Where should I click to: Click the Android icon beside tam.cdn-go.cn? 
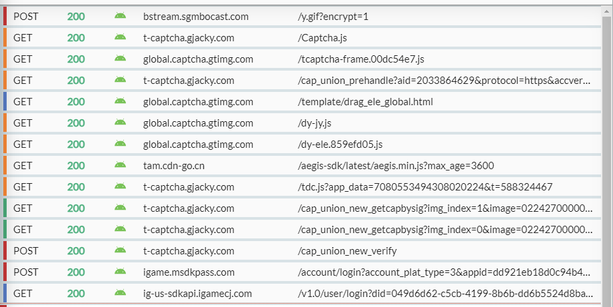pos(120,166)
